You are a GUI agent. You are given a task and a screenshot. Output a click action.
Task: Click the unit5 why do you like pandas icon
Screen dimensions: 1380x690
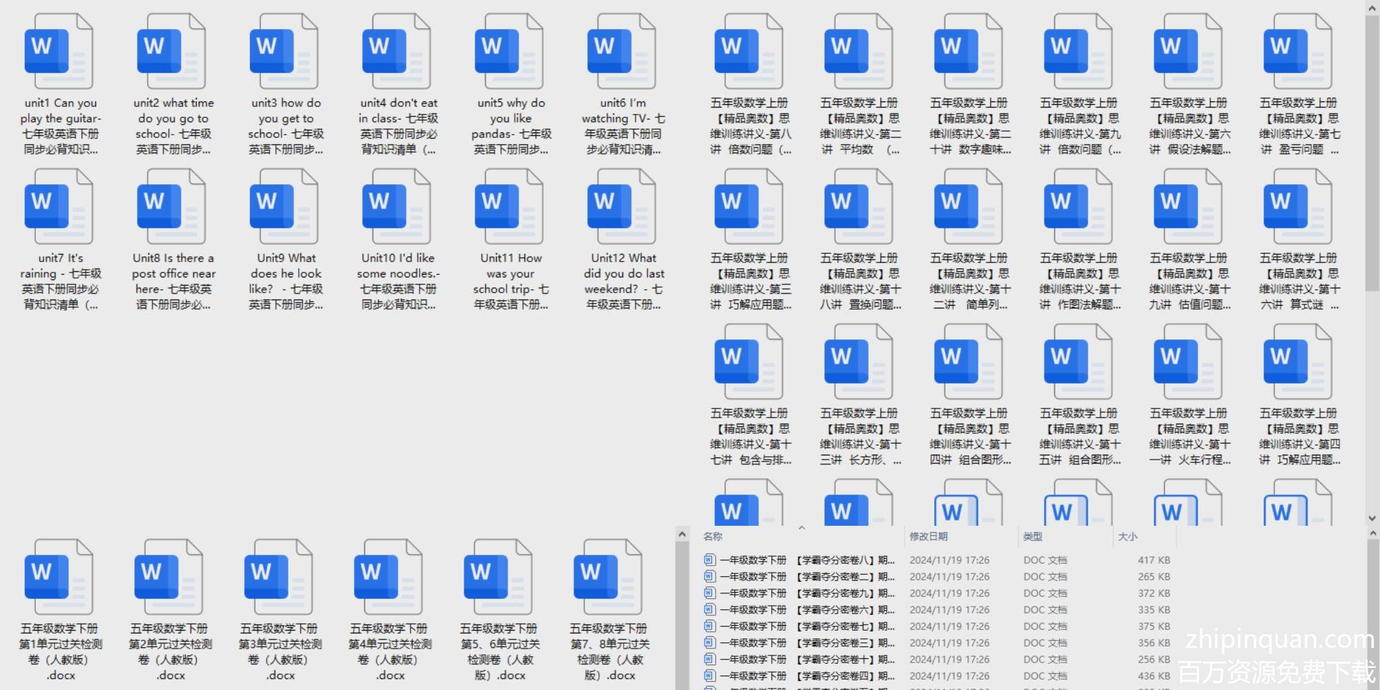point(509,52)
